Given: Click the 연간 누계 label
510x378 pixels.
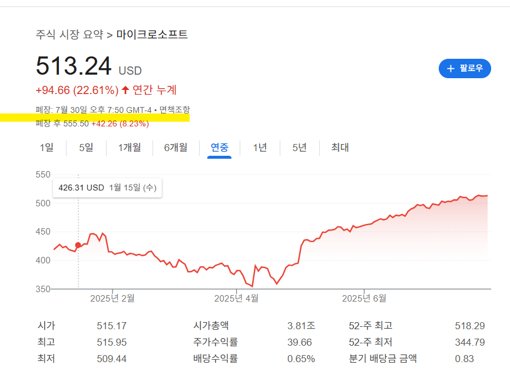Looking at the screenshot, I should [x=154, y=90].
